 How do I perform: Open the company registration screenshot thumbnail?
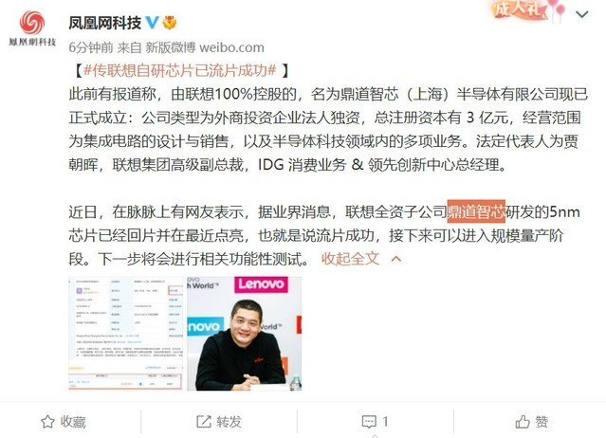[x=125, y=334]
